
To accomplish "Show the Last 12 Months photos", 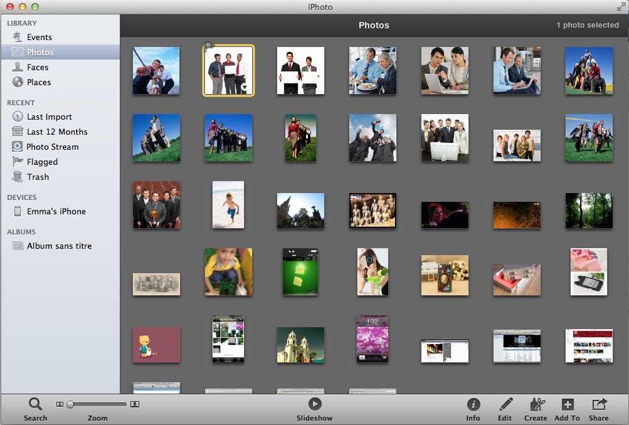I will [x=56, y=132].
